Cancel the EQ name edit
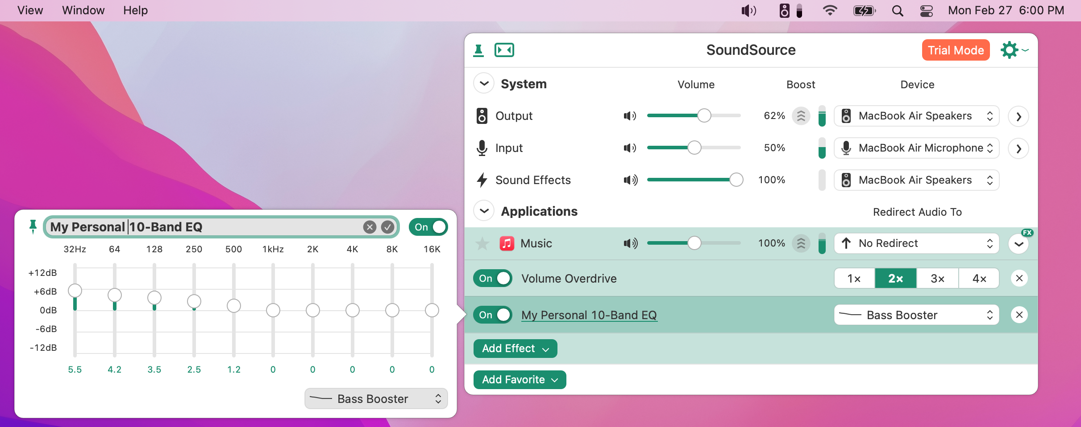Viewport: 1081px width, 427px height. point(370,227)
